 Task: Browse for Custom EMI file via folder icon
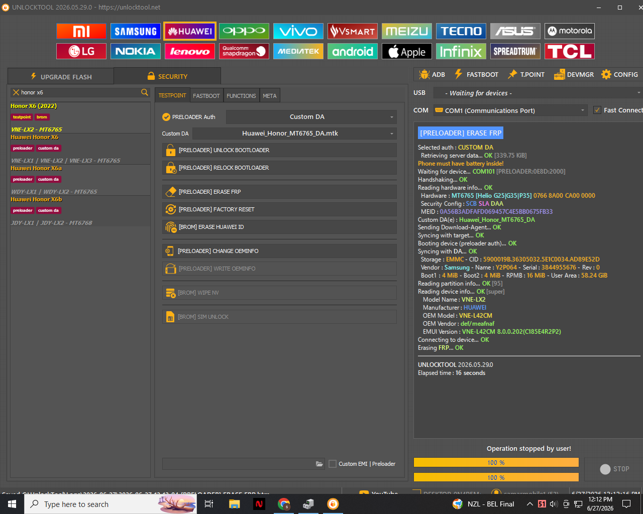click(319, 464)
